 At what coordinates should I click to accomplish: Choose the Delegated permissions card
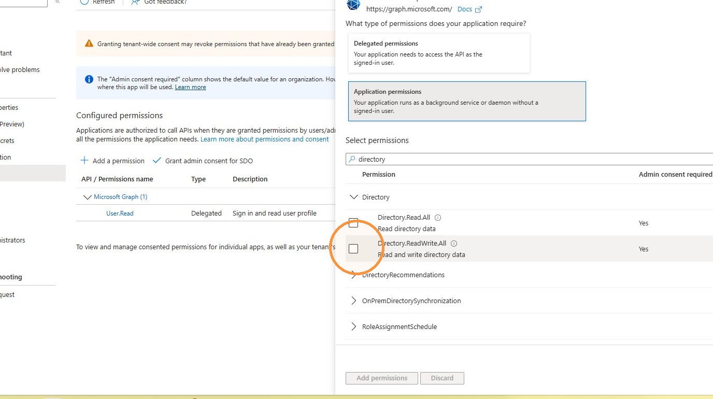pos(439,53)
